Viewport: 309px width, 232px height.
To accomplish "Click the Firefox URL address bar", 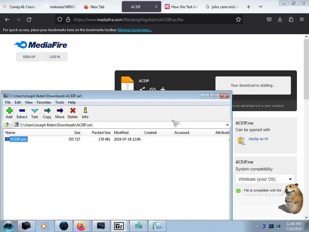I will coord(149,20).
